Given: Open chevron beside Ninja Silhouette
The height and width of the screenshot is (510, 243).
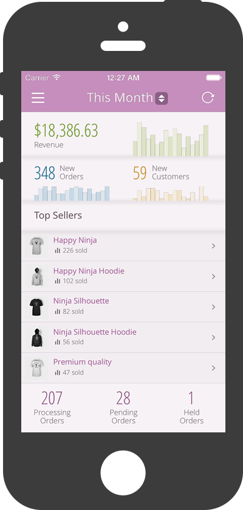Looking at the screenshot, I should 214,307.
